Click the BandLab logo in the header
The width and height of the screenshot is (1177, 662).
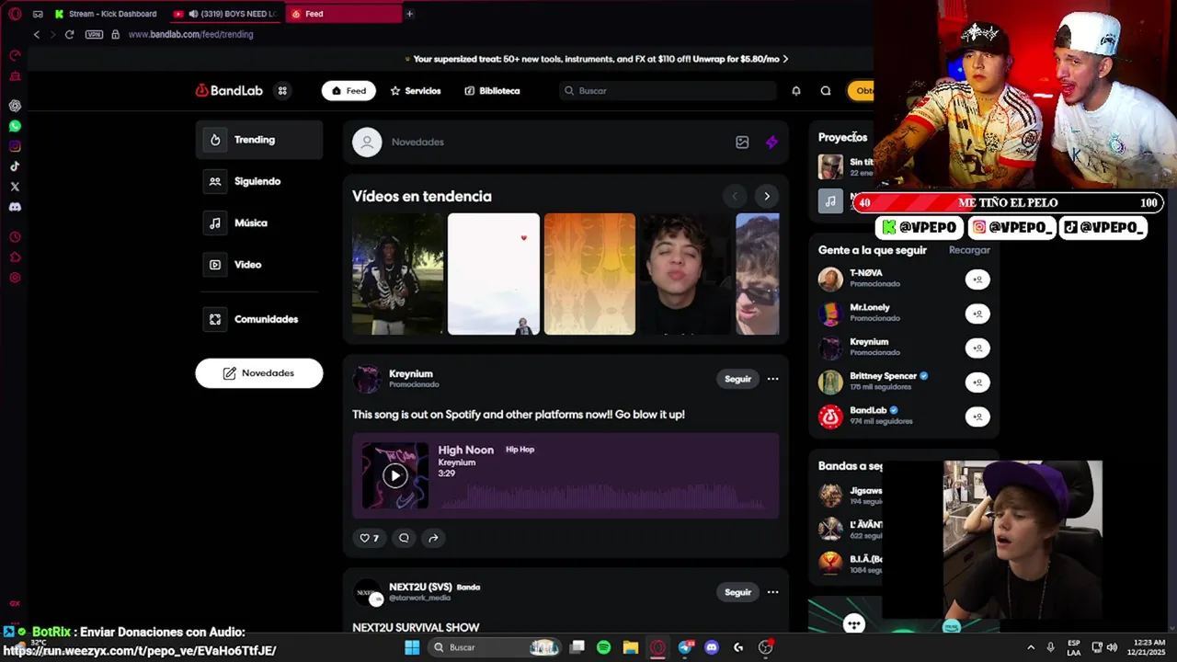(229, 90)
